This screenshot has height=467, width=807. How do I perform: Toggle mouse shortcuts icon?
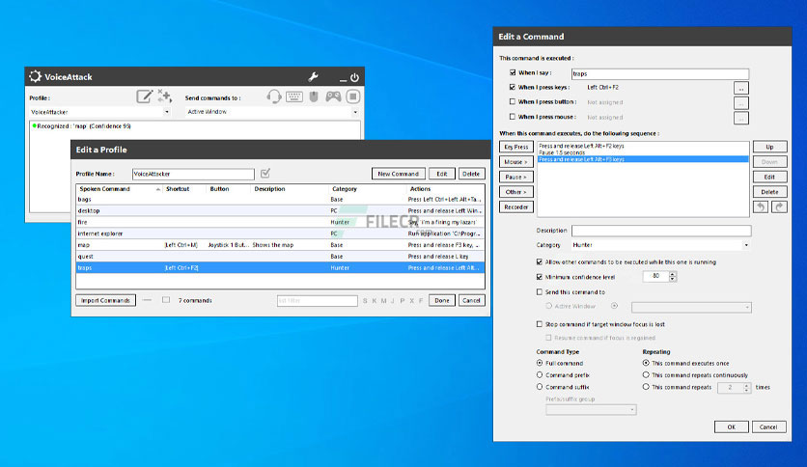coord(314,96)
